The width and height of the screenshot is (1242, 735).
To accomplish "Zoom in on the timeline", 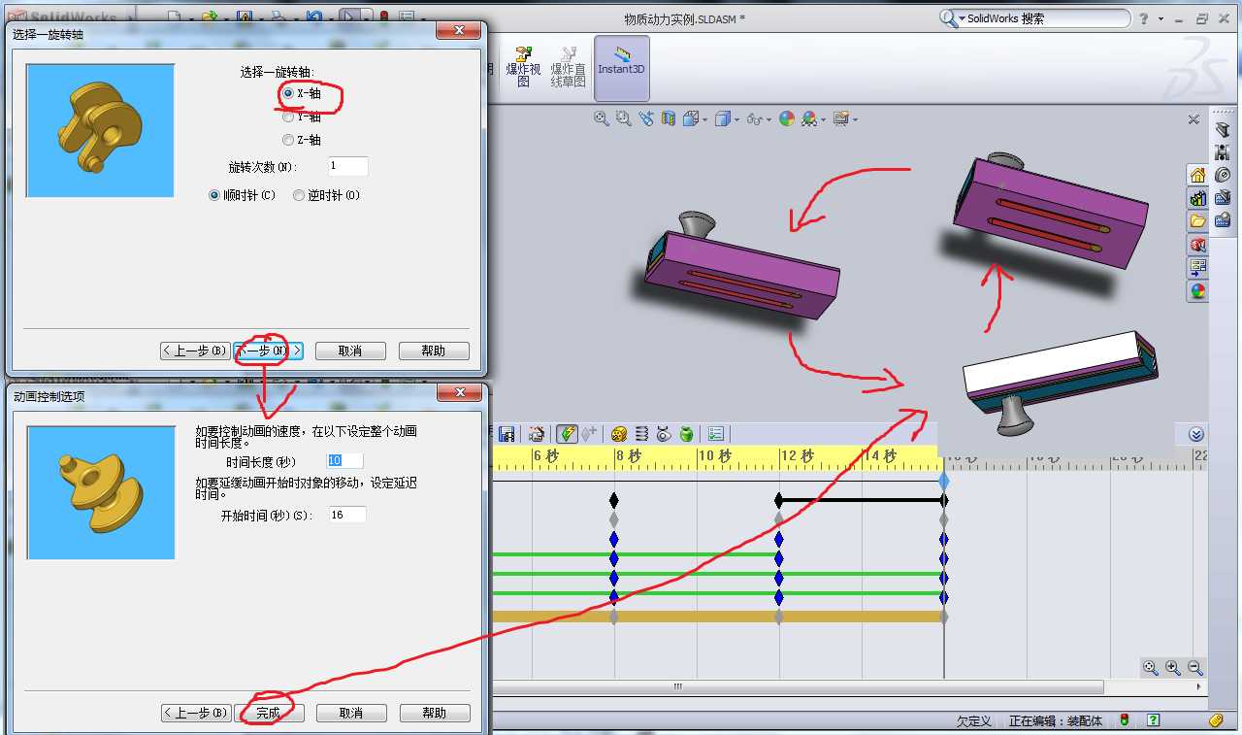I will click(1173, 668).
